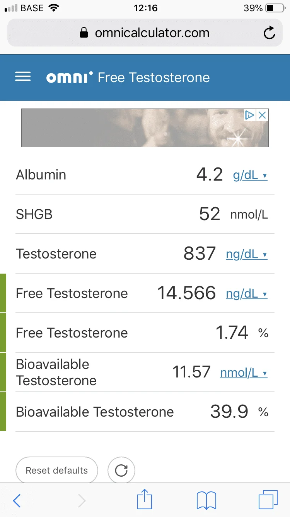Viewport: 290px width, 517px height.
Task: Show open tabs in Safari
Action: tap(268, 500)
